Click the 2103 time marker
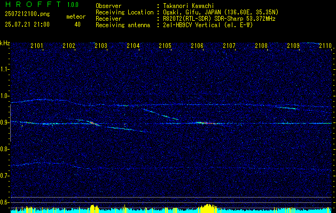Viewport: 336px width, 213px height. tap(101, 46)
